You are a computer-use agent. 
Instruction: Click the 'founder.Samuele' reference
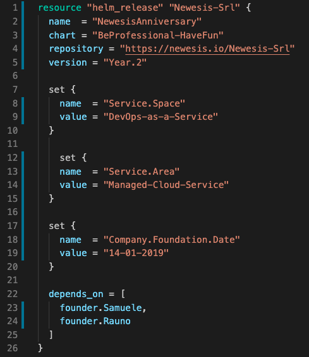[100, 308]
